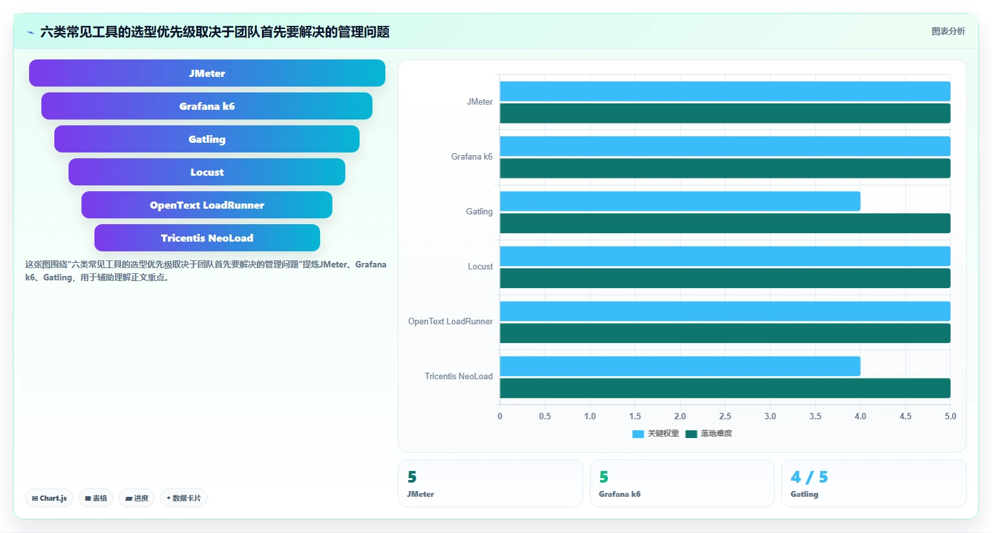Click the Tricentis NeoLoad dark teal bar
The image size is (992, 533).
point(725,388)
